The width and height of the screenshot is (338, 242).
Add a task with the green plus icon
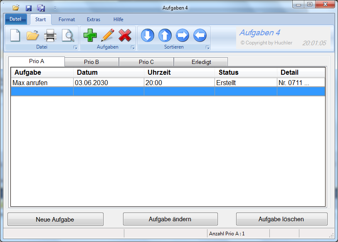(x=90, y=35)
